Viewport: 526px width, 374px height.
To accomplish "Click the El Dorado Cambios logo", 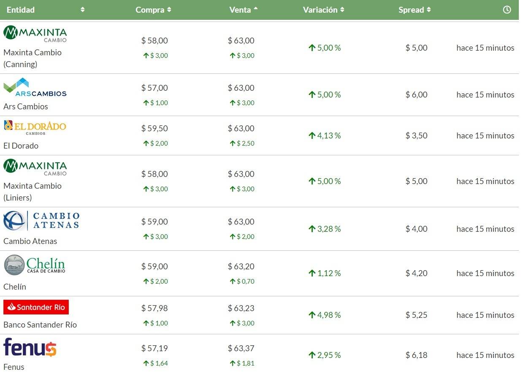I will point(35,127).
